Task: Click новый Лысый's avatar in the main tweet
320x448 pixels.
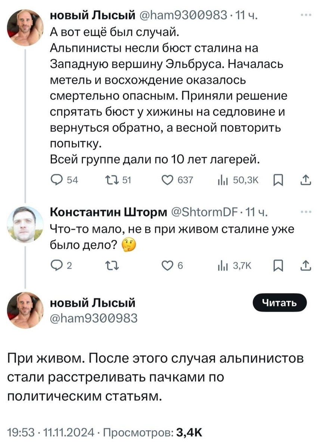Action: point(25,310)
